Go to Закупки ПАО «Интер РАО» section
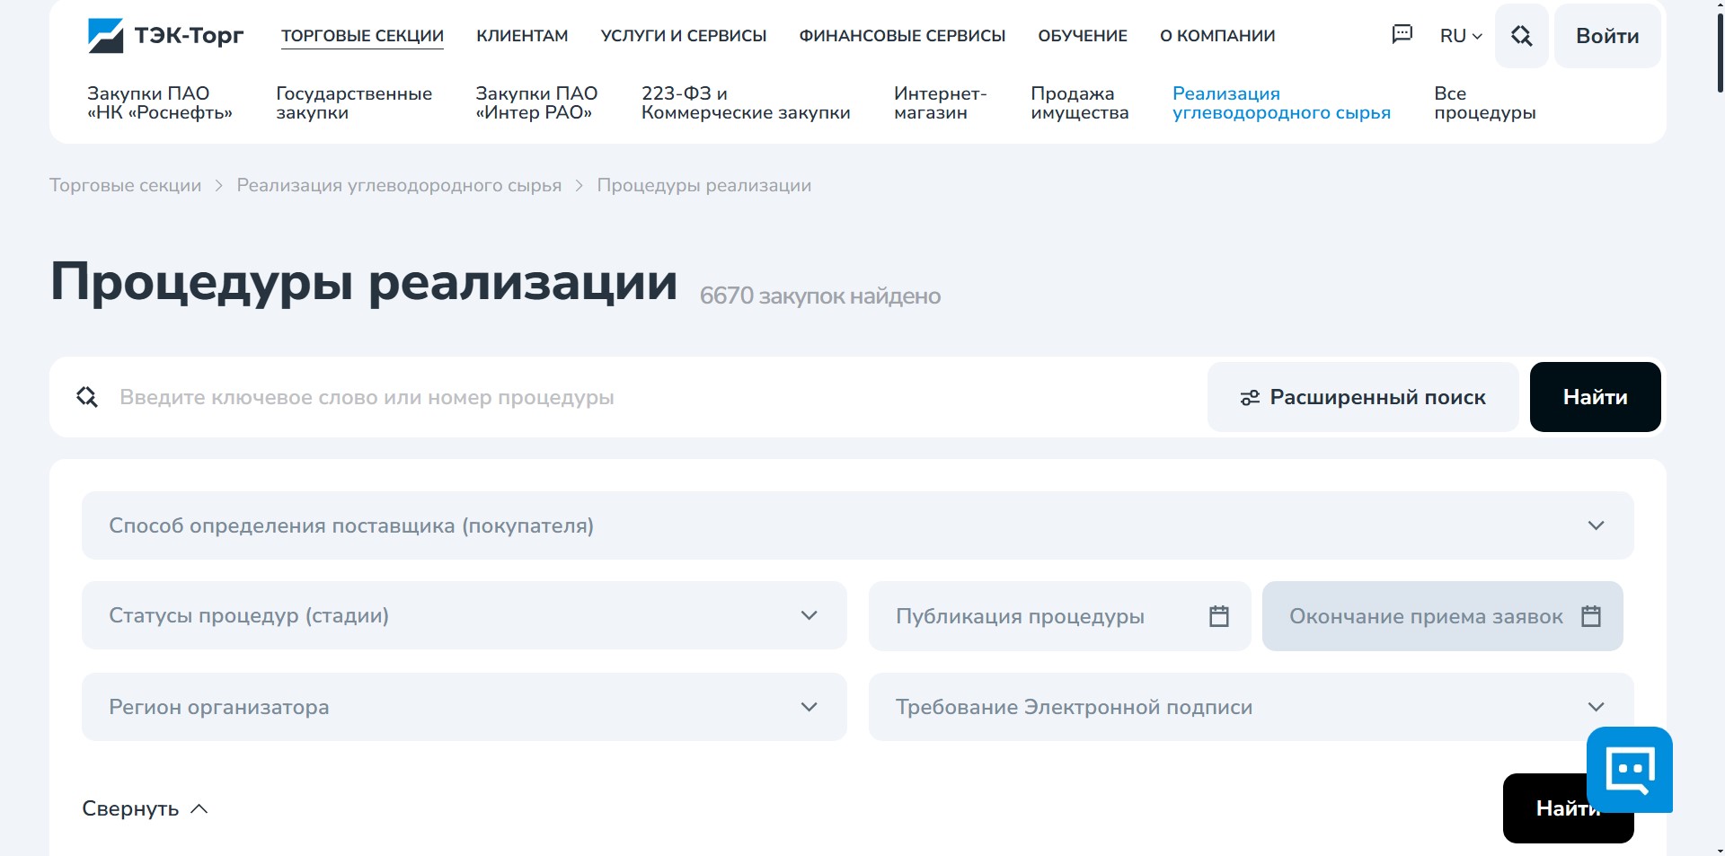Image resolution: width=1725 pixels, height=856 pixels. [x=536, y=103]
